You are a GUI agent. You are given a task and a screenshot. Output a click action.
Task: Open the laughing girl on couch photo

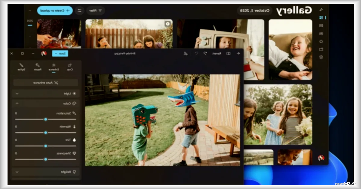290,49
